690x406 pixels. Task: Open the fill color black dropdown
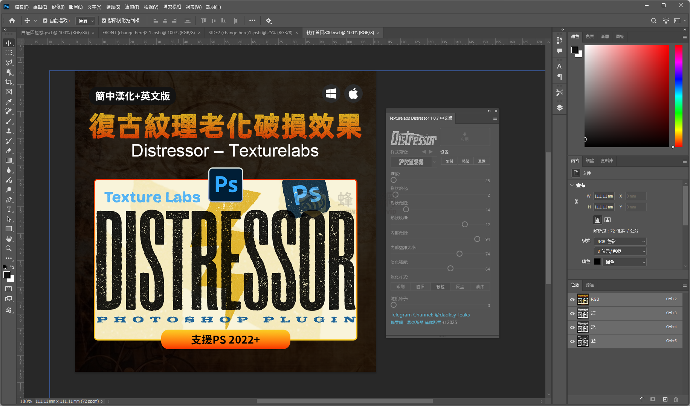coord(624,262)
